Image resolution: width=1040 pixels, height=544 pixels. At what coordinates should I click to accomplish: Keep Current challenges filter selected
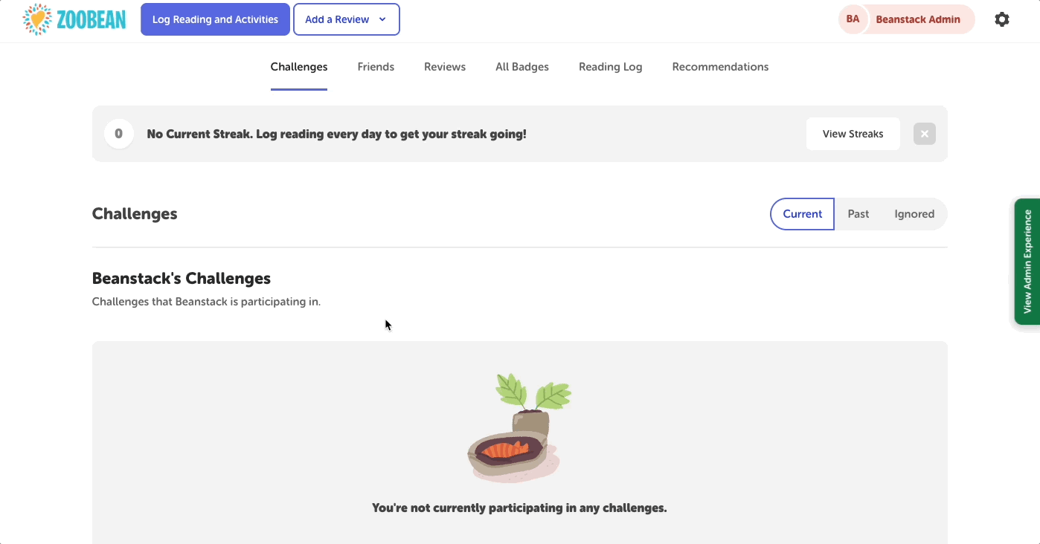(802, 213)
